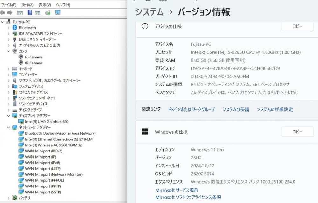Click the Update driver software toolbar icon
Viewport: 318px width, 203px height.
[48, 13]
